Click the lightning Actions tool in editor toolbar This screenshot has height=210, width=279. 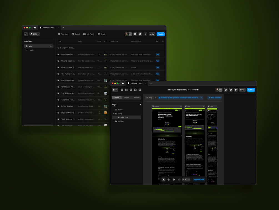coord(140,90)
